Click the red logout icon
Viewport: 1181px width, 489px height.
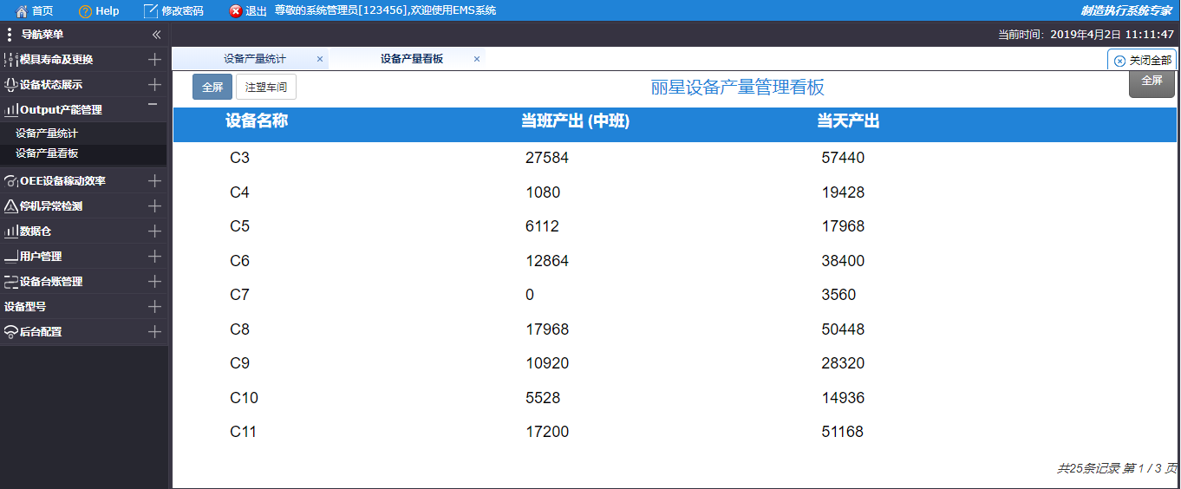(236, 11)
